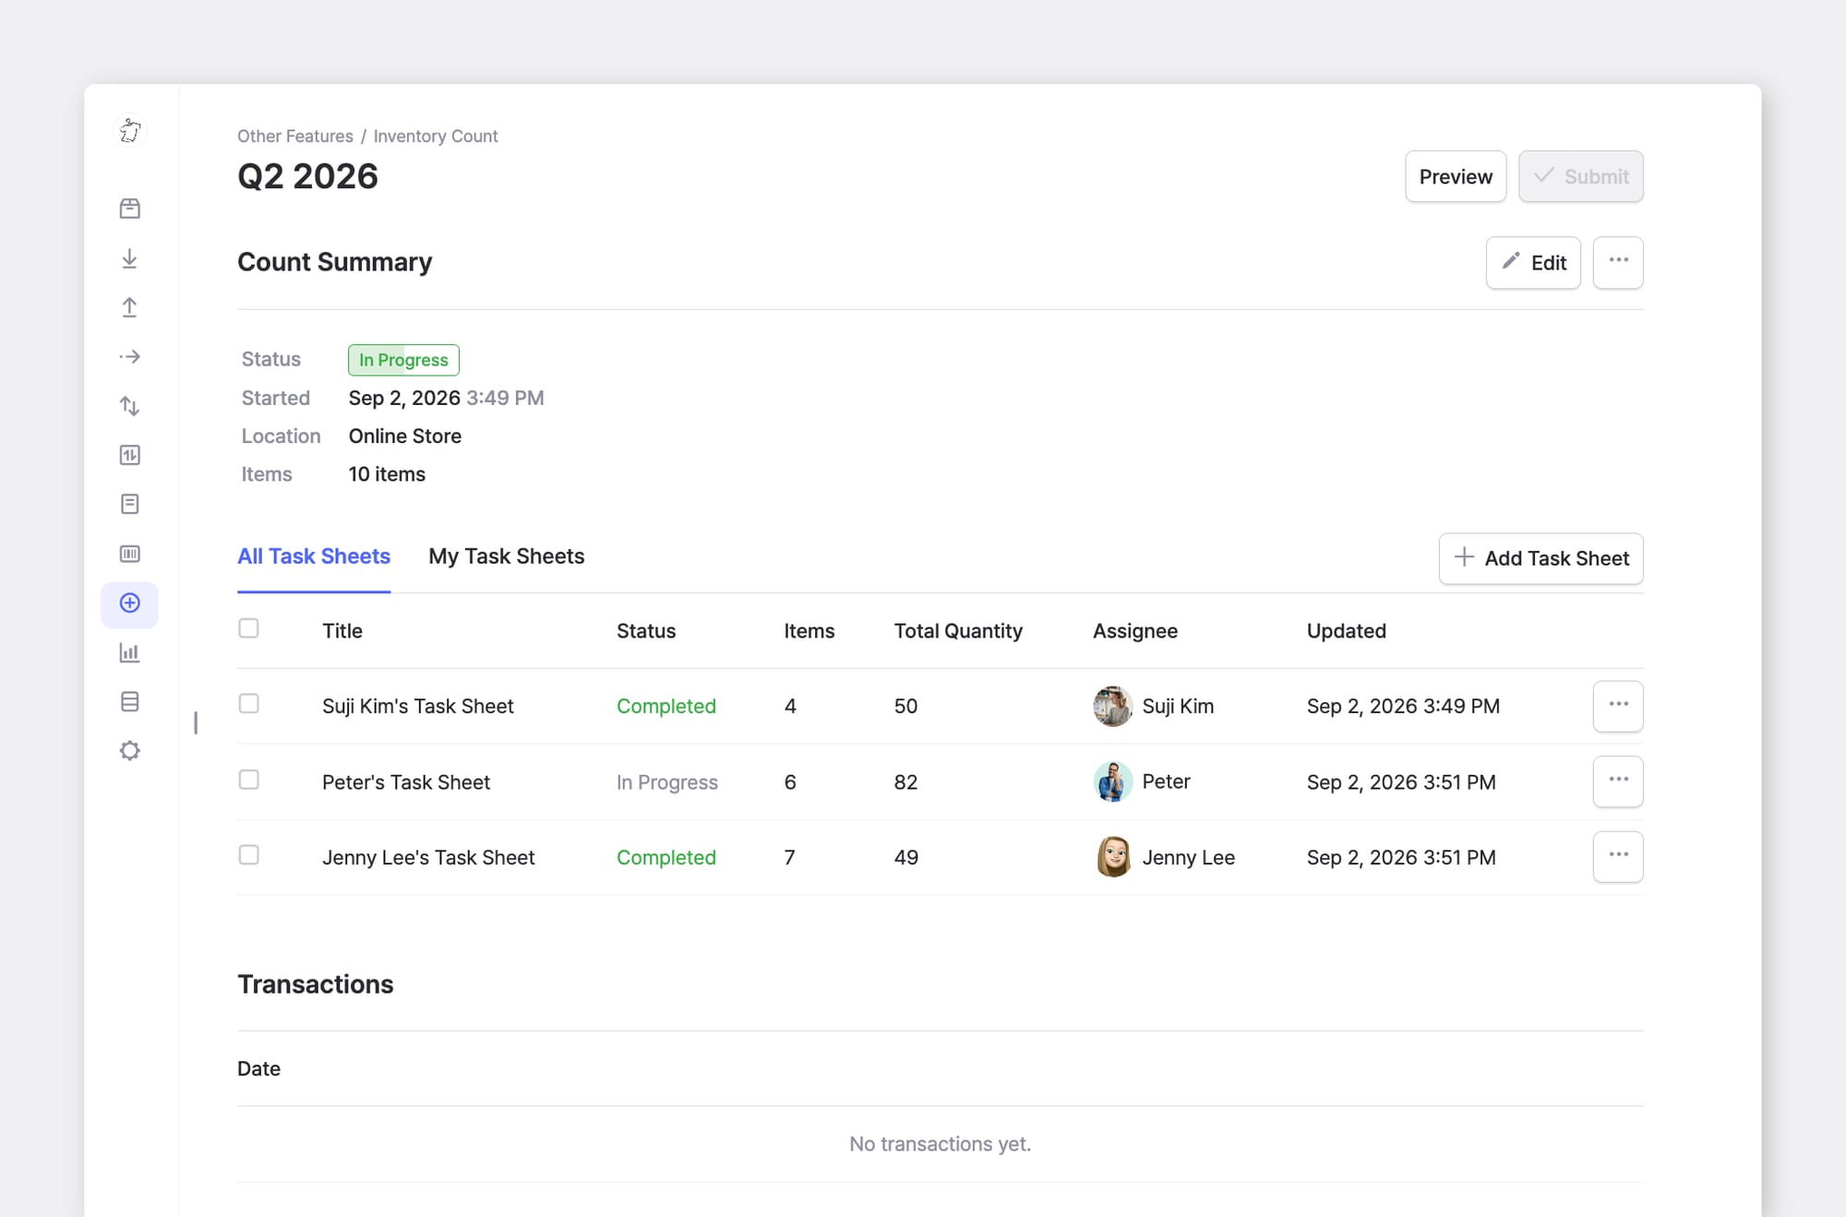
Task: Click Online Store location value
Action: click(405, 436)
